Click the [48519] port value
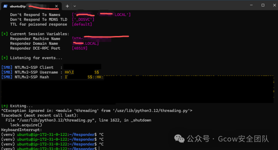Image resolution: width=278 pixels, height=150 pixels. [x=80, y=48]
